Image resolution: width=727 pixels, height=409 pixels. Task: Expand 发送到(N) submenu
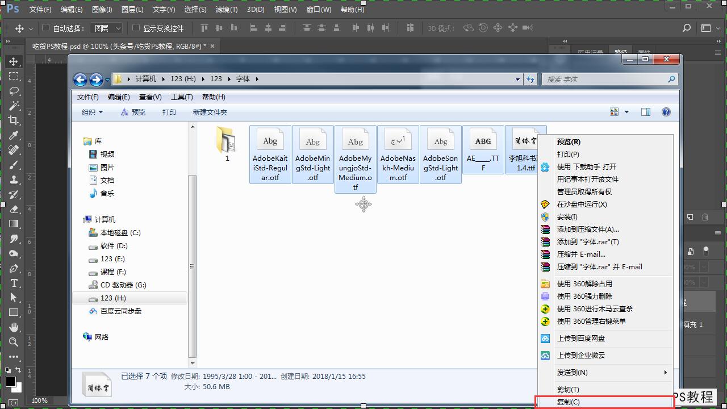[x=605, y=372]
